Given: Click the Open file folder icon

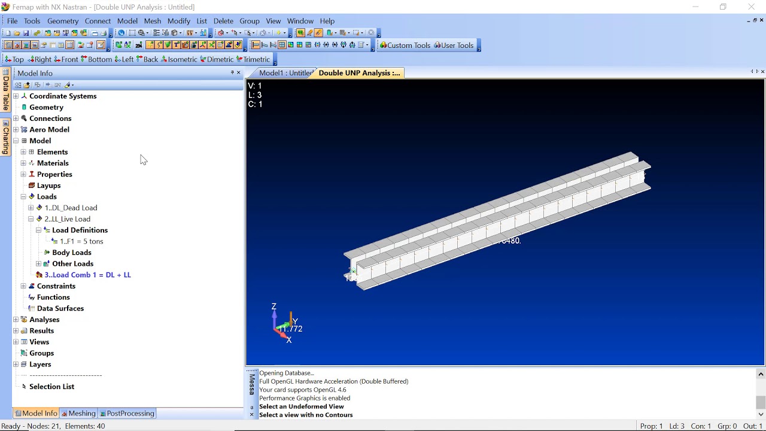Looking at the screenshot, I should (x=17, y=33).
